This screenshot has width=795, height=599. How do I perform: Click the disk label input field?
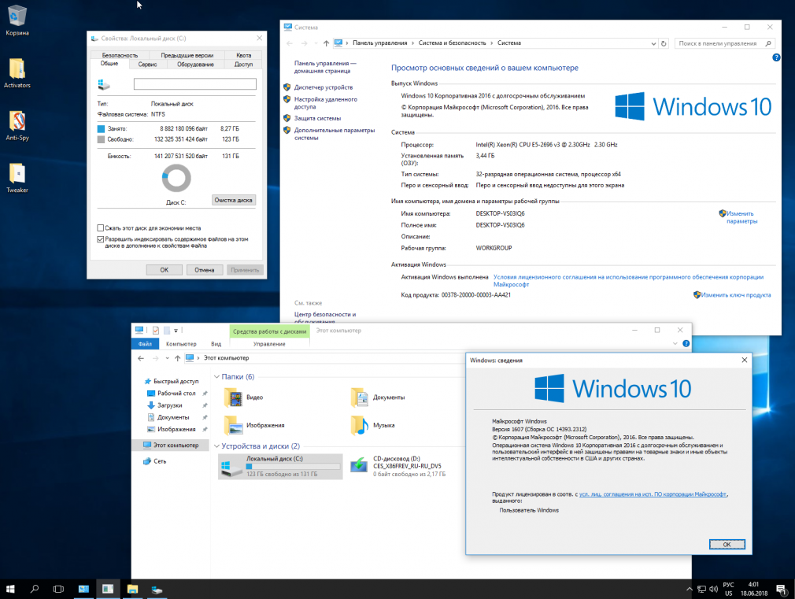tap(194, 84)
